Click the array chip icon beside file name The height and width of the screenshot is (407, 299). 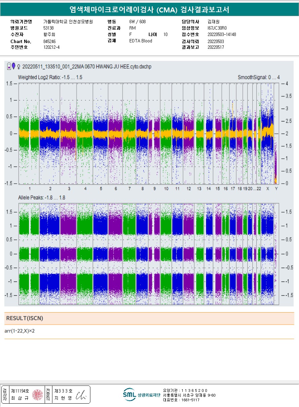(8, 67)
